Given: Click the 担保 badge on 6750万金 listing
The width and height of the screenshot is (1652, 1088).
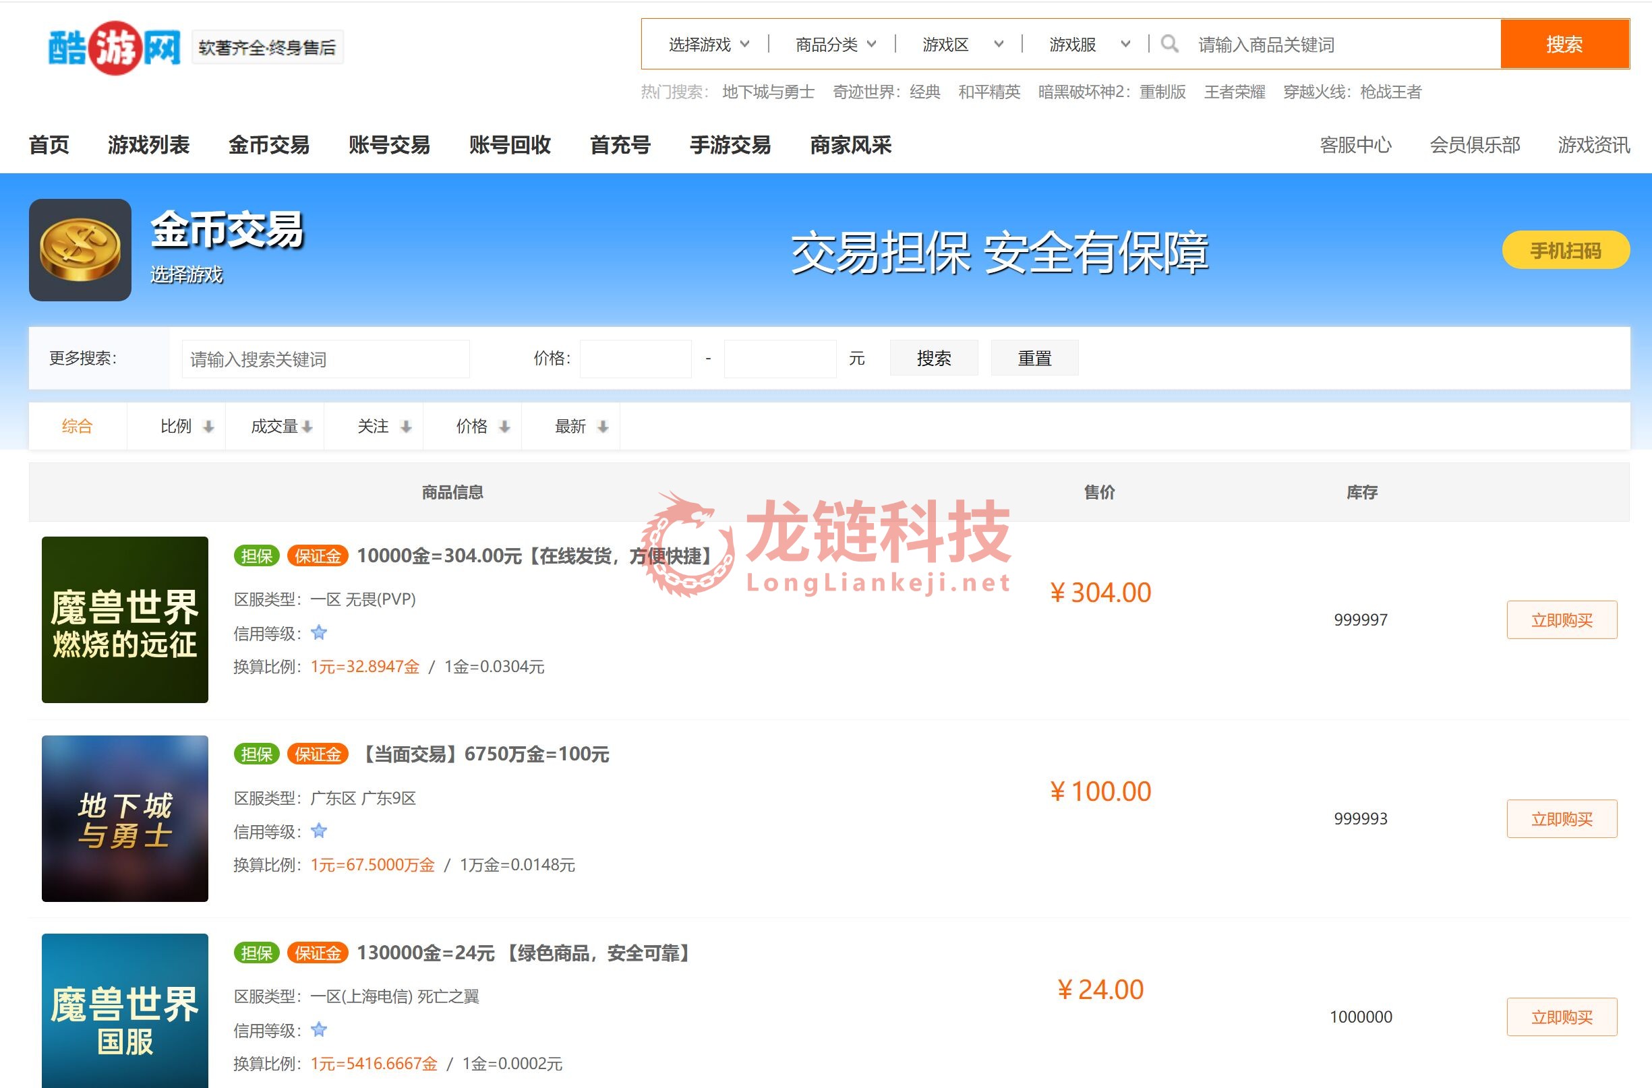Looking at the screenshot, I should 257,754.
